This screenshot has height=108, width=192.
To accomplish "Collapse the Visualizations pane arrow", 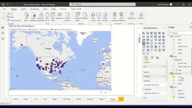I will point(165,28).
